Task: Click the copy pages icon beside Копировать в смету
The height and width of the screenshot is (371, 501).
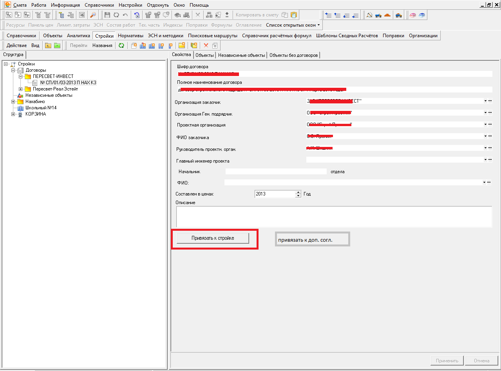Action: click(285, 15)
